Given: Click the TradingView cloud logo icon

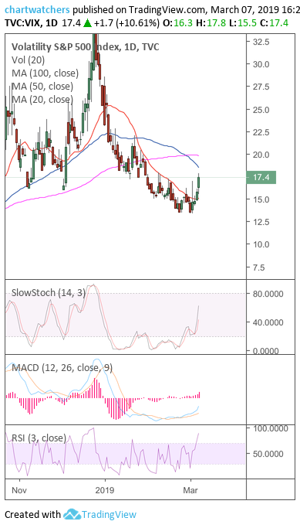Looking at the screenshot, I should coord(72,515).
